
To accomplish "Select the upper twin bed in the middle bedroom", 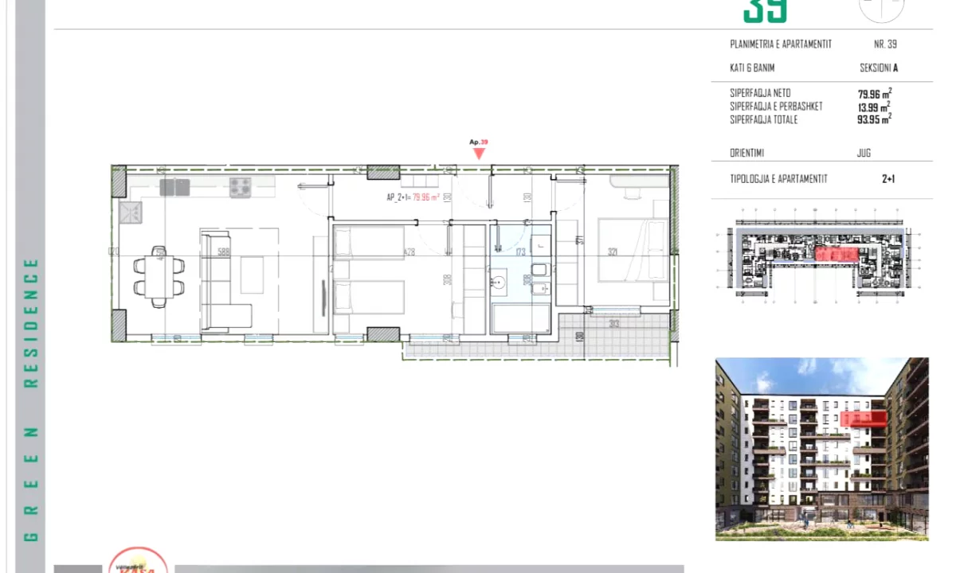I will click(x=367, y=243).
